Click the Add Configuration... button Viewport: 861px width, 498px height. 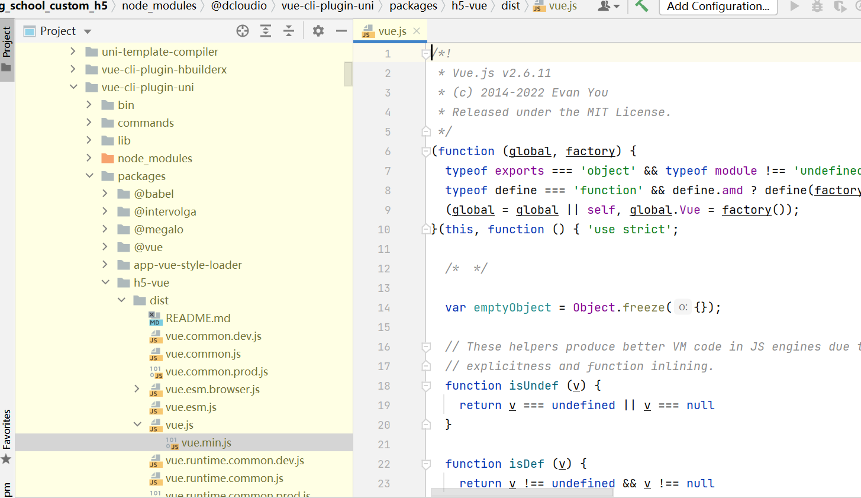tap(718, 7)
